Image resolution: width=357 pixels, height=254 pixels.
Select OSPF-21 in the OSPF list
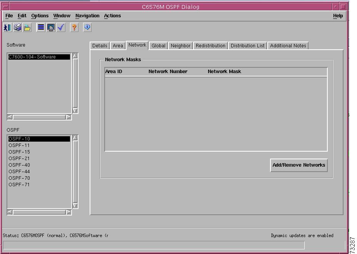coord(39,158)
